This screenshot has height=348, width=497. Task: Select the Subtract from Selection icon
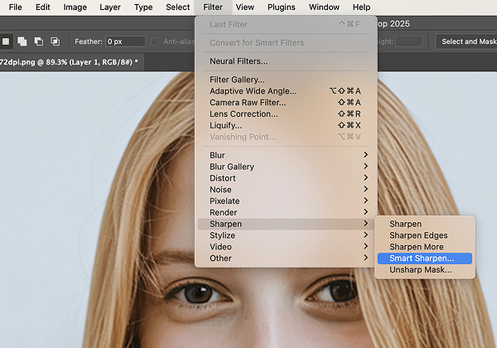click(x=38, y=41)
